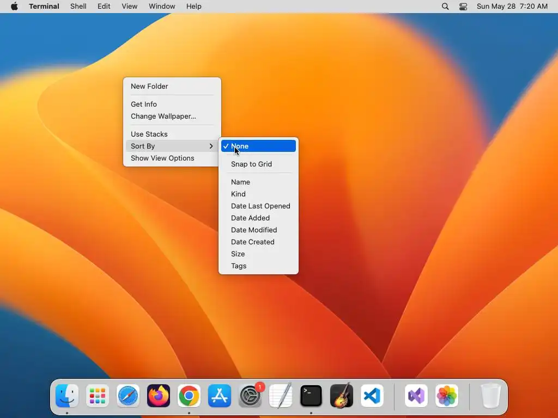Screen dimensions: 558x418
Task: Sort by Date Created
Action: click(258, 242)
